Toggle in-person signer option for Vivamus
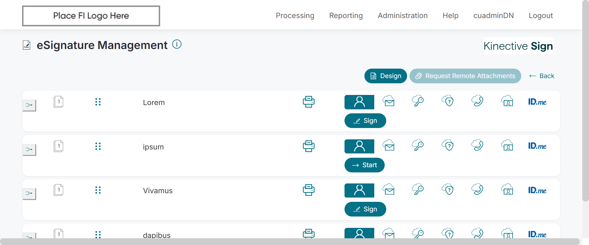This screenshot has height=245, width=589. coord(359,190)
